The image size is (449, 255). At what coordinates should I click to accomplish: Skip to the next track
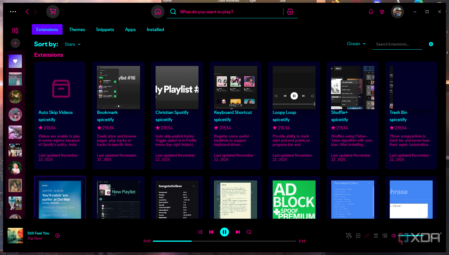pyautogui.click(x=238, y=232)
